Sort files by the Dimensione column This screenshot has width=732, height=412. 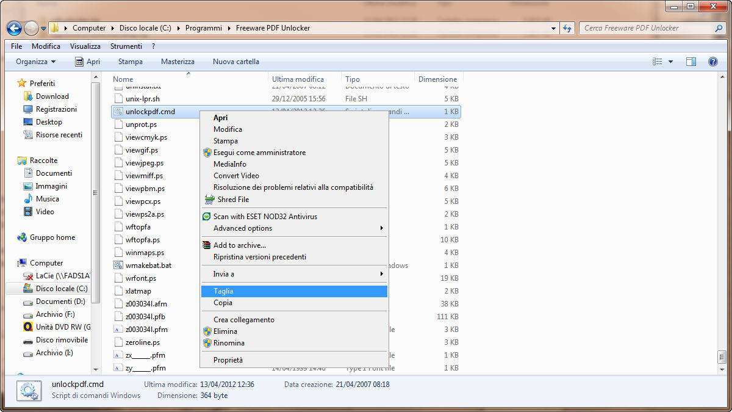437,79
